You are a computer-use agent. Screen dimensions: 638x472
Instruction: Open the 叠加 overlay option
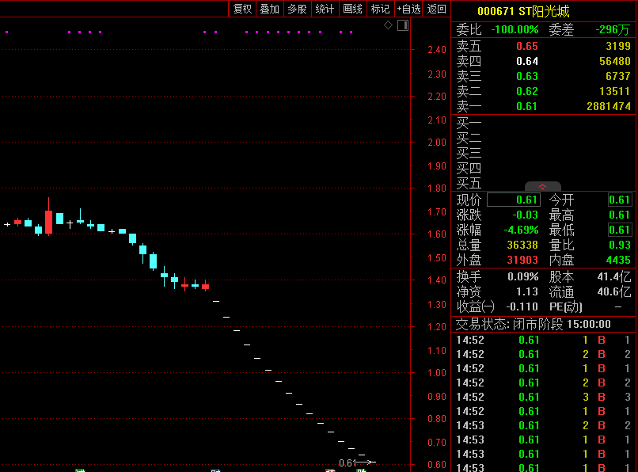pyautogui.click(x=270, y=9)
